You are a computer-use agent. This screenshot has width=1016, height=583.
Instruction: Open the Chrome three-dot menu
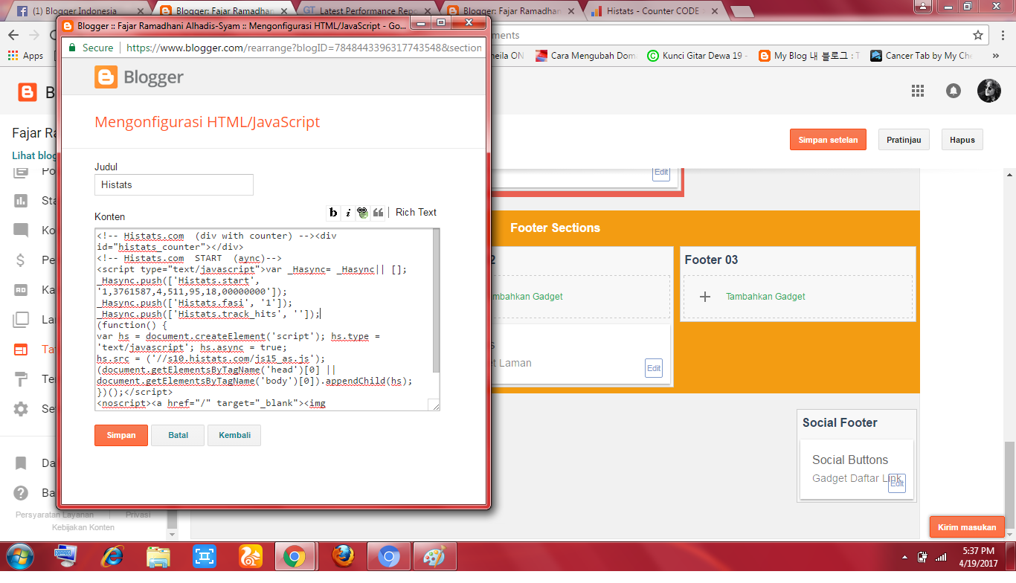[x=1002, y=35]
